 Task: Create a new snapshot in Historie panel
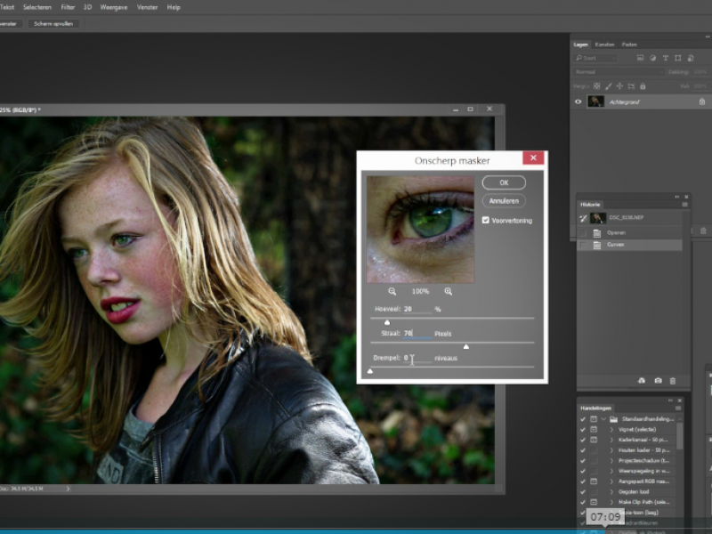pos(658,380)
